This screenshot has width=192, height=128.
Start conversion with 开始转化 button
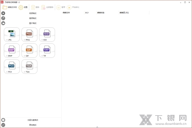pos(73,7)
